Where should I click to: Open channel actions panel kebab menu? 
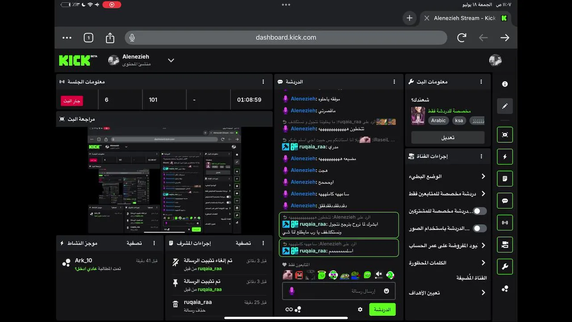point(481,156)
